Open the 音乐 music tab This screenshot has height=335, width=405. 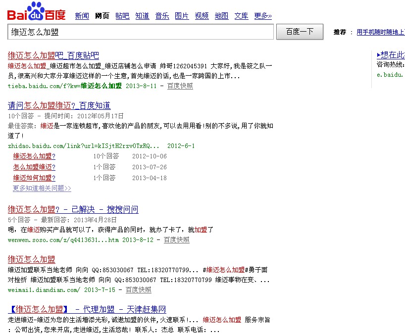click(162, 16)
